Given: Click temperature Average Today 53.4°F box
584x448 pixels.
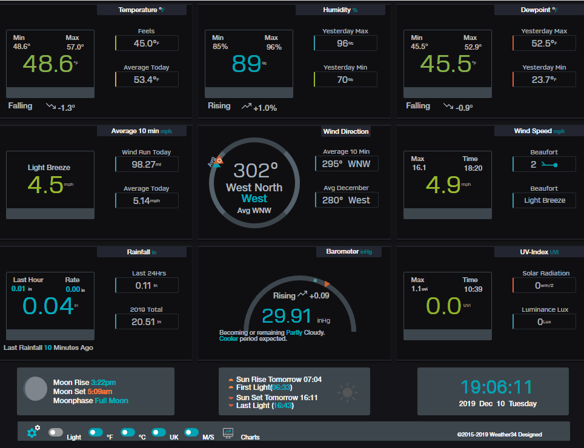Looking at the screenshot, I should 147,79.
